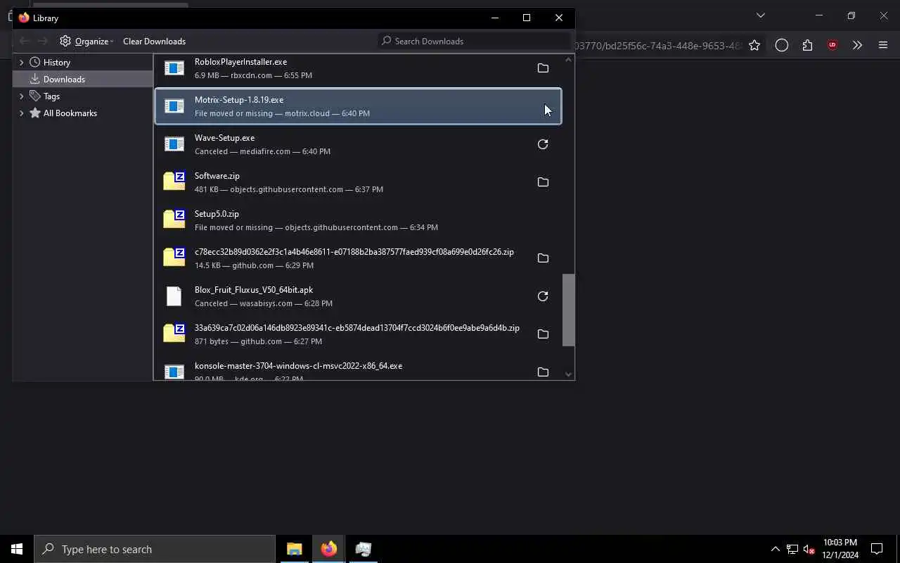Open the Organize dropdown menu
This screenshot has height=563, width=900.
[x=86, y=41]
